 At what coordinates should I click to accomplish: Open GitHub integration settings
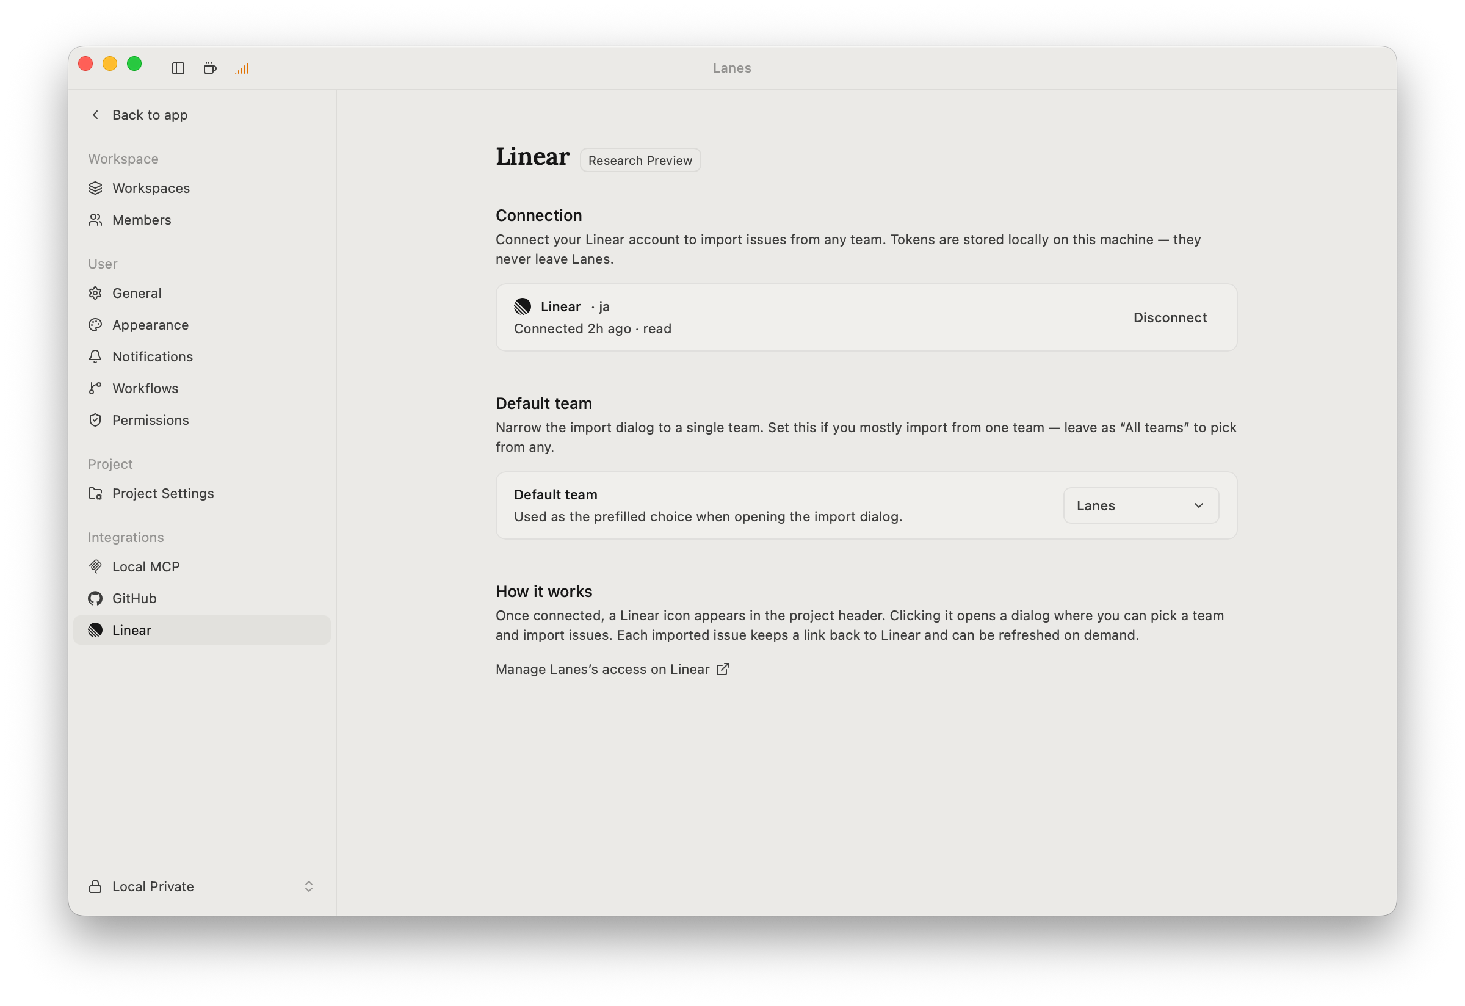coord(201,598)
